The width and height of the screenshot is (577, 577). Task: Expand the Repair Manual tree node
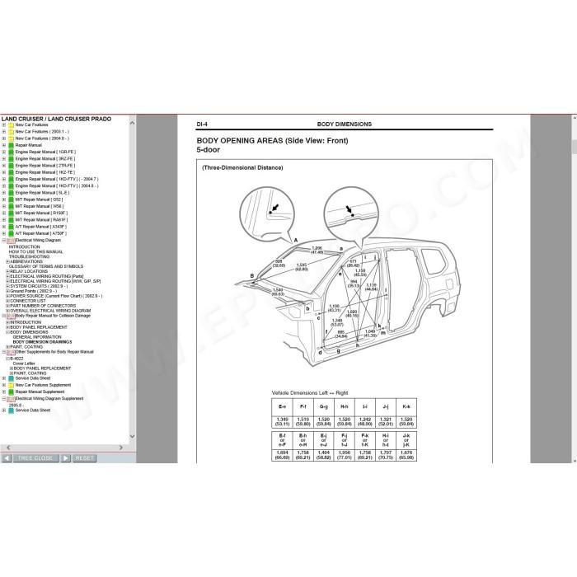tap(4, 145)
